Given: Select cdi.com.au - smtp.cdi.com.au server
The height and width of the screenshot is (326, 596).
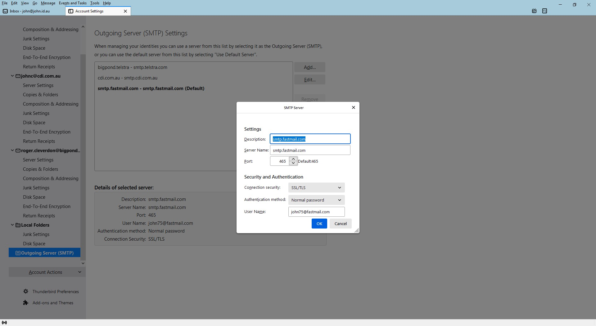Looking at the screenshot, I should 193,78.
